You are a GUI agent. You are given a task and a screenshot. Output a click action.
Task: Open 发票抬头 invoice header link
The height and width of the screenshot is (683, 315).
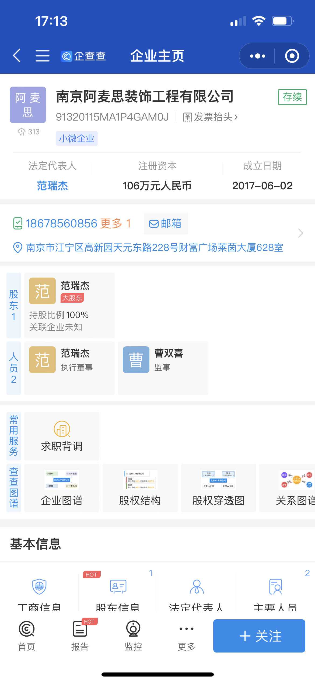point(210,117)
